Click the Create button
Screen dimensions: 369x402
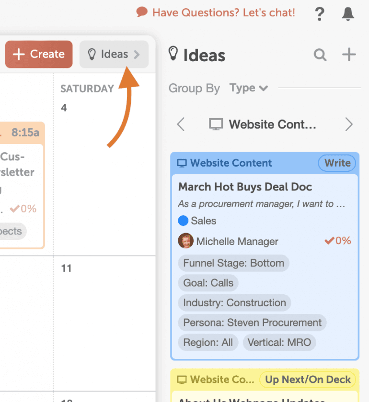coord(39,55)
